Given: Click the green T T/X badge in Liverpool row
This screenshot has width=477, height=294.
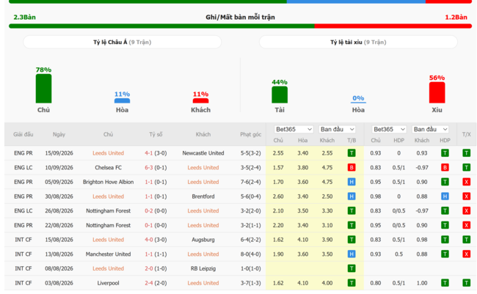Looking at the screenshot, I should coord(466,283).
